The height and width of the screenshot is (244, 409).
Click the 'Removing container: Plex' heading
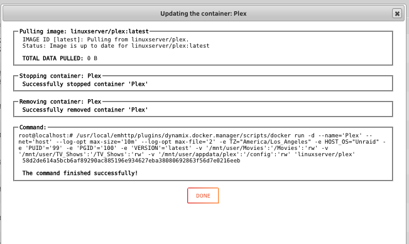click(60, 102)
